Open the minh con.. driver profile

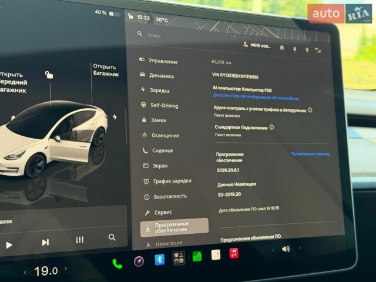257,45
